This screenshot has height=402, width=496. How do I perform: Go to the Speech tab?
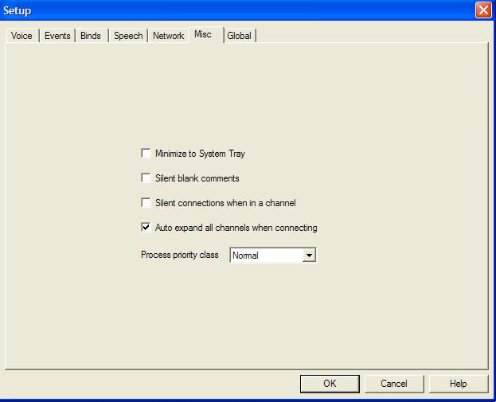point(128,36)
